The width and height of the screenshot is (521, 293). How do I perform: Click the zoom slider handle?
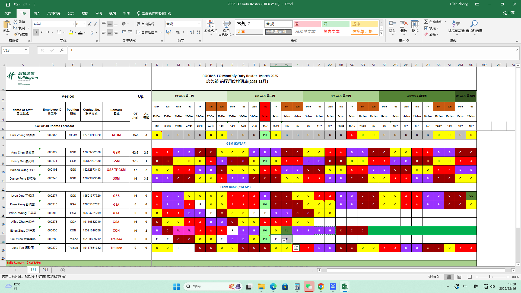[x=490, y=277]
